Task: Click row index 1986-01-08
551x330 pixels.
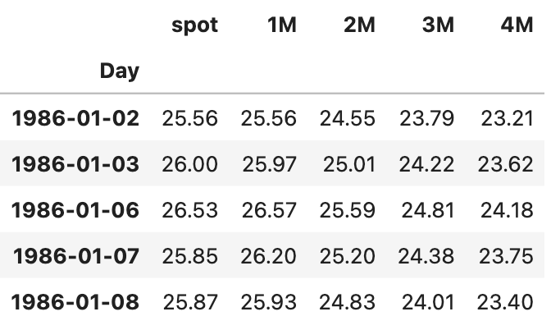Action: [75, 302]
